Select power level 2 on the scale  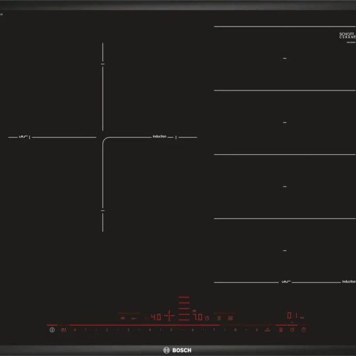click(107, 330)
